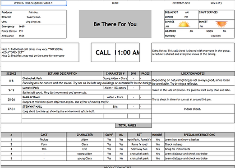
Task: Select the scenes 9-19 cell
Action: point(11,90)
